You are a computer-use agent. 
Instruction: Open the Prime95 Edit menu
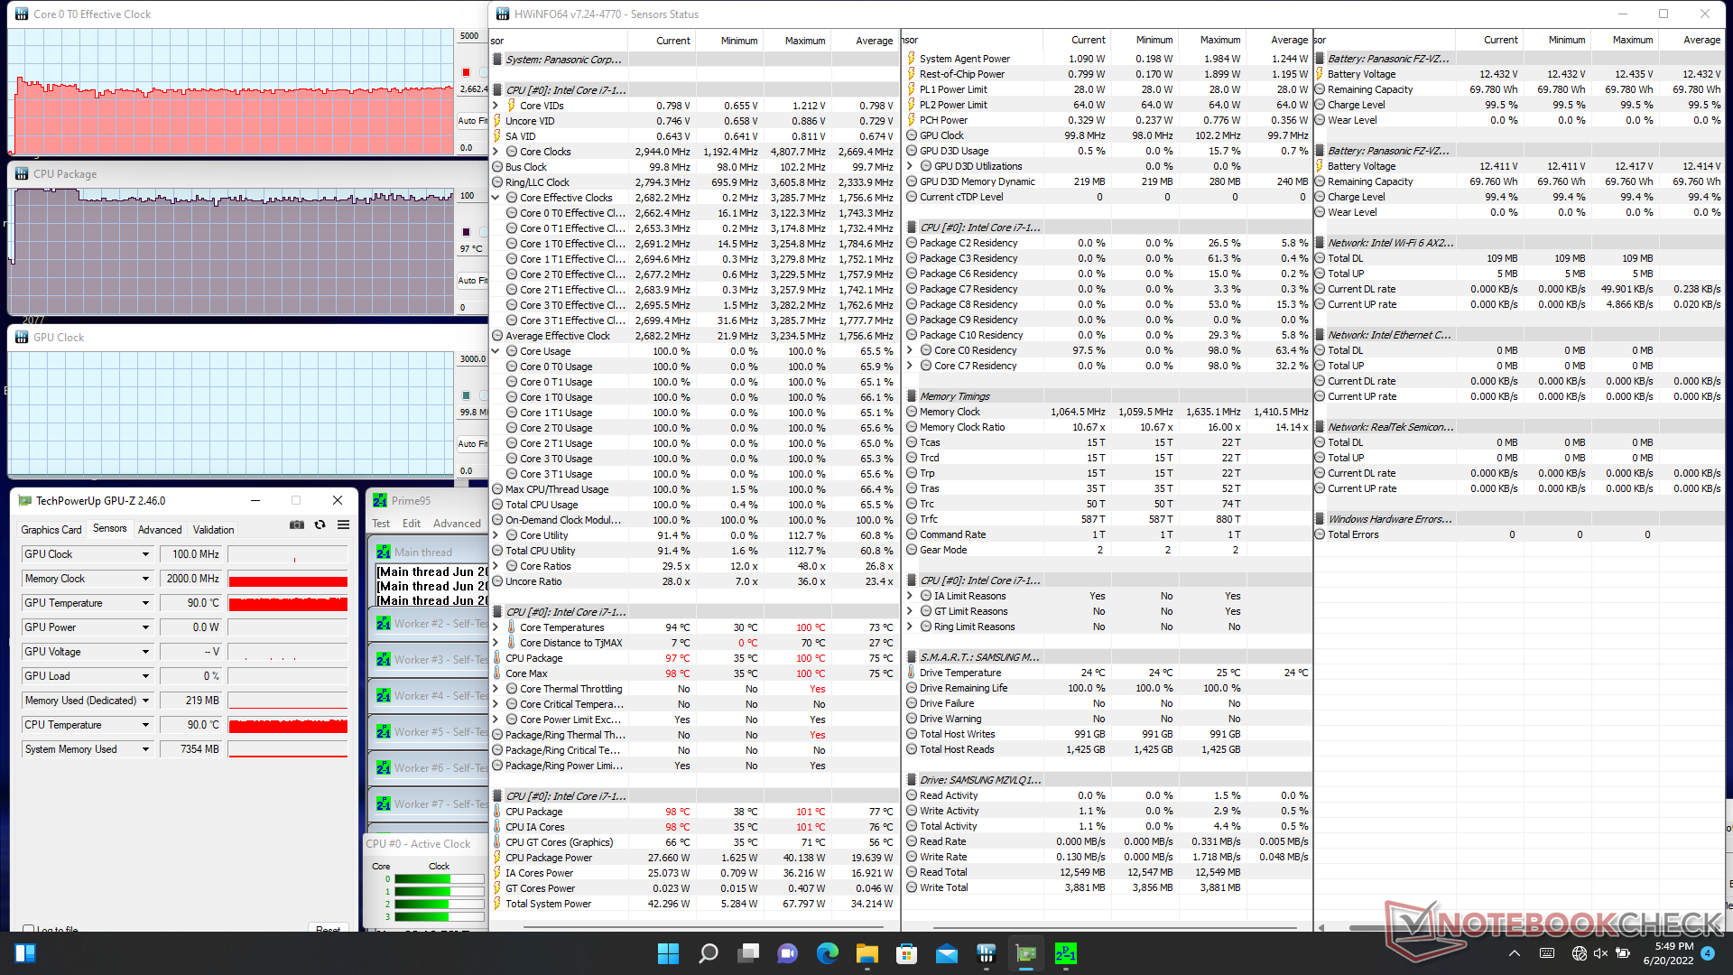pos(412,524)
